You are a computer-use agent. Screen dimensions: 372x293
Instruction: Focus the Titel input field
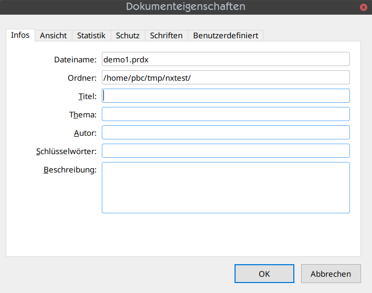point(226,96)
